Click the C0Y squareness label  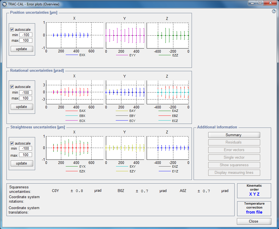pyautogui.click(x=55, y=191)
